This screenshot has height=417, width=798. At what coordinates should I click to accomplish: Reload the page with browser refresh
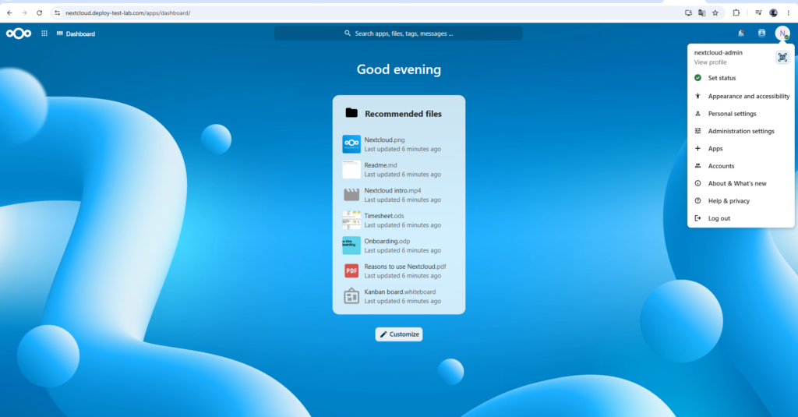click(x=39, y=12)
